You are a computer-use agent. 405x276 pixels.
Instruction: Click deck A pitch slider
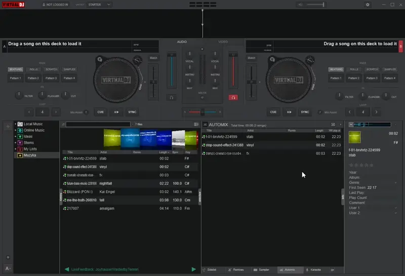(153, 82)
